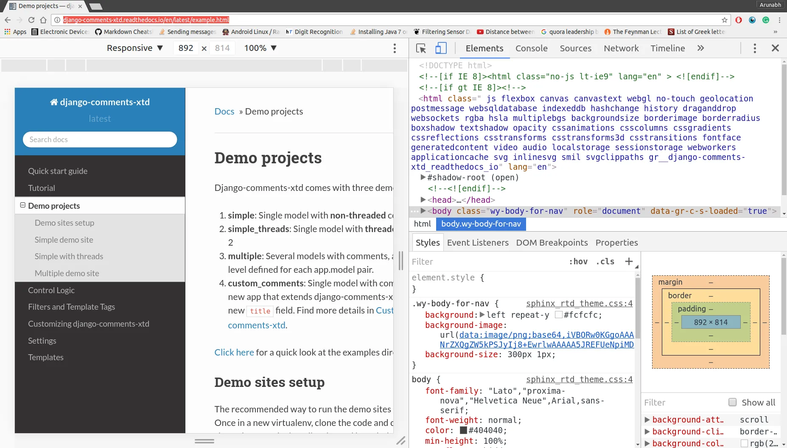Viewport: 787px width, 448px height.
Task: Toggle the .cls class editor
Action: [605, 262]
